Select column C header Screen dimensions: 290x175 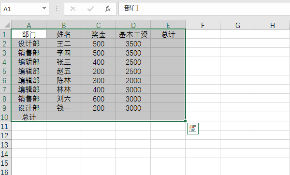pyautogui.click(x=98, y=25)
